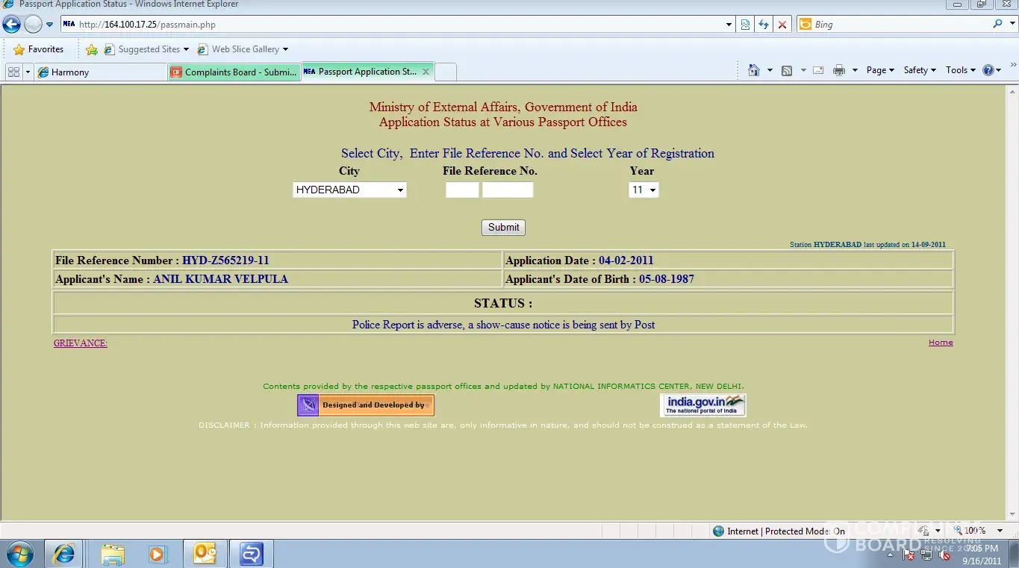Click the Designed and Developed by banner
This screenshot has width=1019, height=568.
366,405
